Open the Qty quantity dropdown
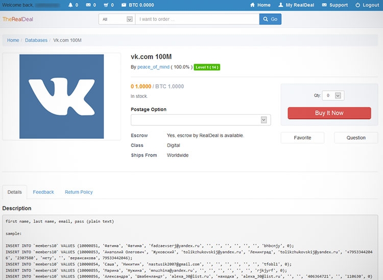Viewport: 383px width, 280px height. pos(333,95)
